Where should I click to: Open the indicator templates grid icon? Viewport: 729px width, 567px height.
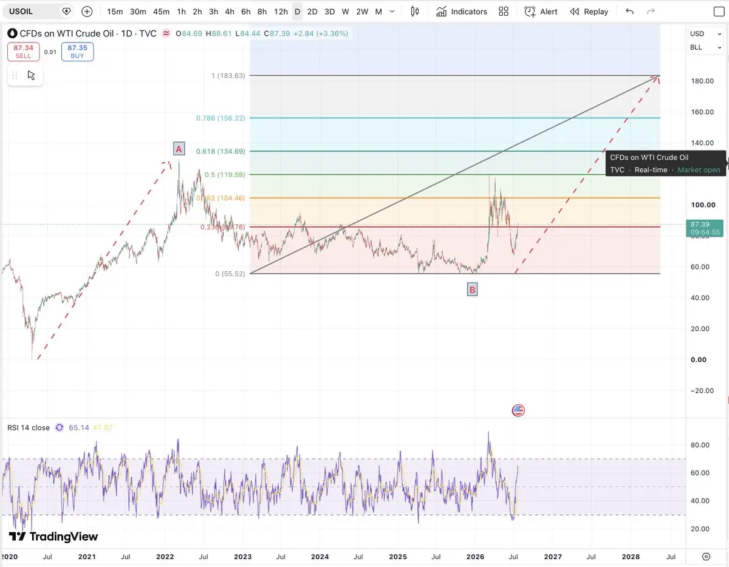[504, 12]
